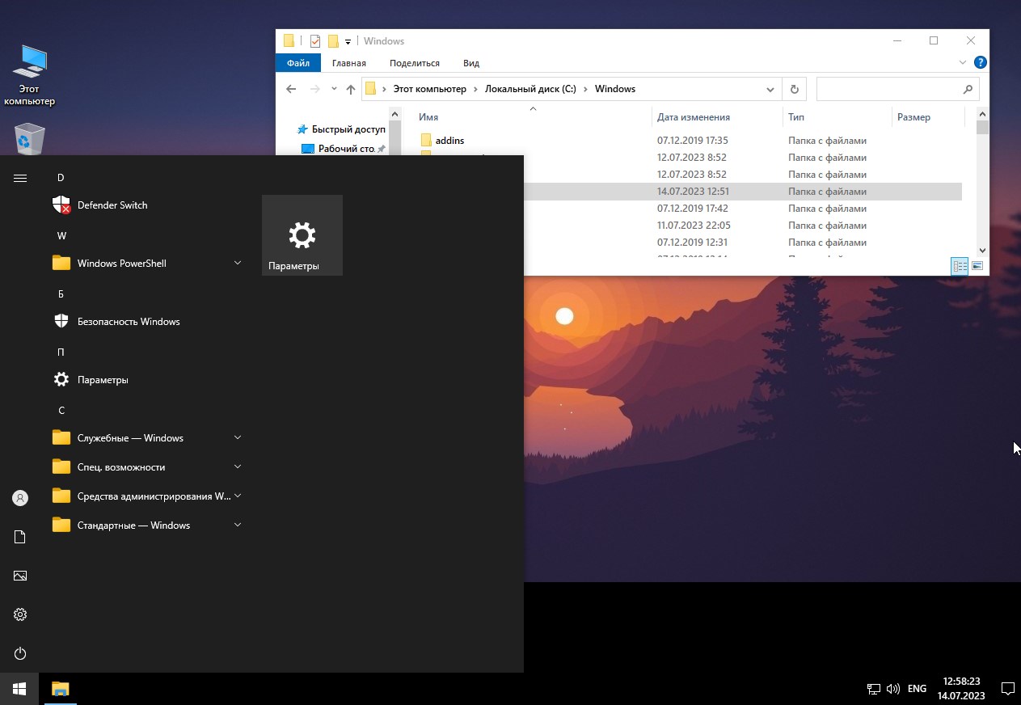The image size is (1021, 705).
Task: Click Локальный диск (C:) breadcrumb
Action: coord(530,89)
